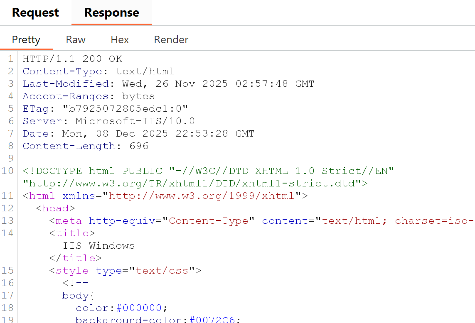Click line number 1 in the gutter

[10, 59]
